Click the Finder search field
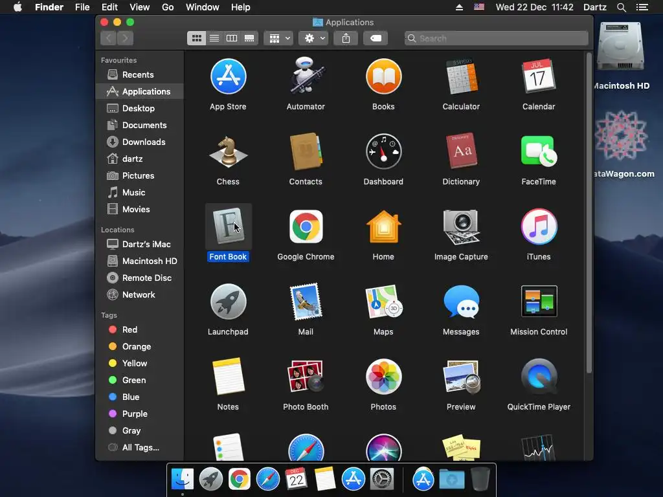The width and height of the screenshot is (663, 497). (x=497, y=38)
